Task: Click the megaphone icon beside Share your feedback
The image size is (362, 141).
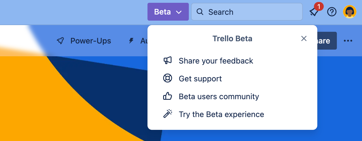Action: [x=168, y=60]
